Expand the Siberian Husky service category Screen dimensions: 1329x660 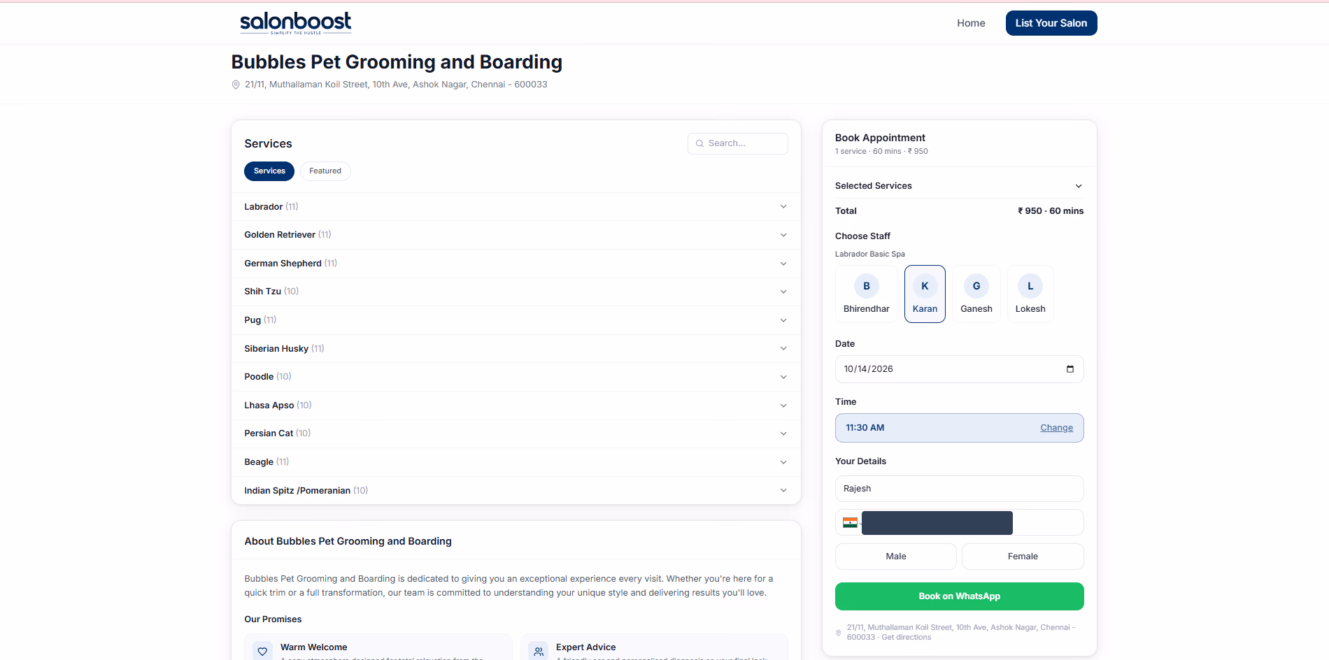point(516,348)
